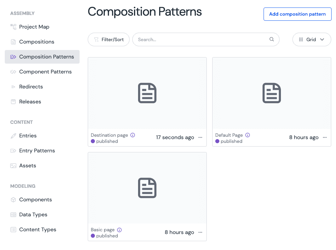Click the magnifier icon in the search bar

271,39
